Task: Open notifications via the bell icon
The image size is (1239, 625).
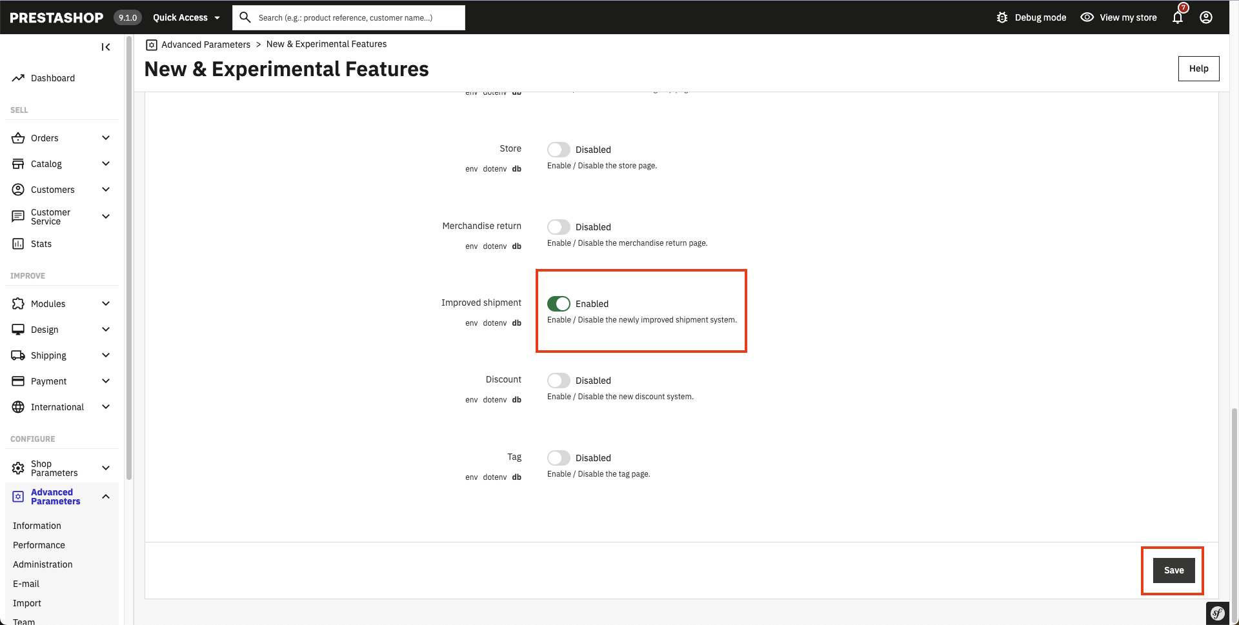Action: click(1177, 17)
